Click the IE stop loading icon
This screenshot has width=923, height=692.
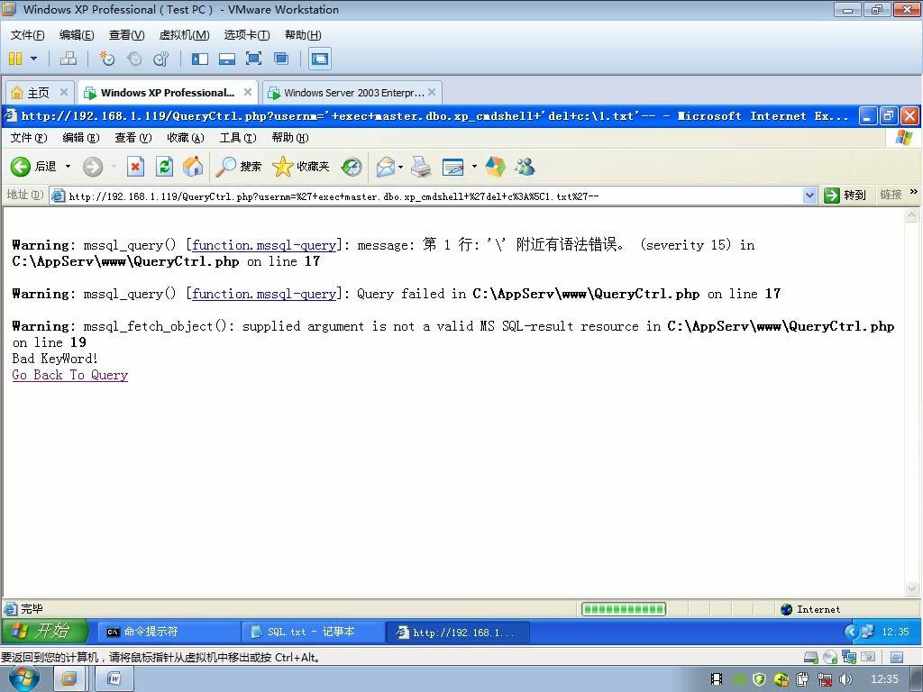(x=135, y=167)
